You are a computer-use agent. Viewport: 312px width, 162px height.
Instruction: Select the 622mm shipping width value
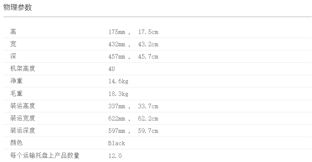coord(117,119)
